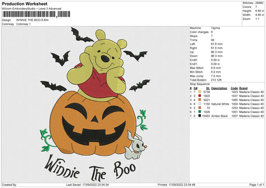Click the 'Production Worksheet' title
This screenshot has width=266, height=188.
[25, 4]
